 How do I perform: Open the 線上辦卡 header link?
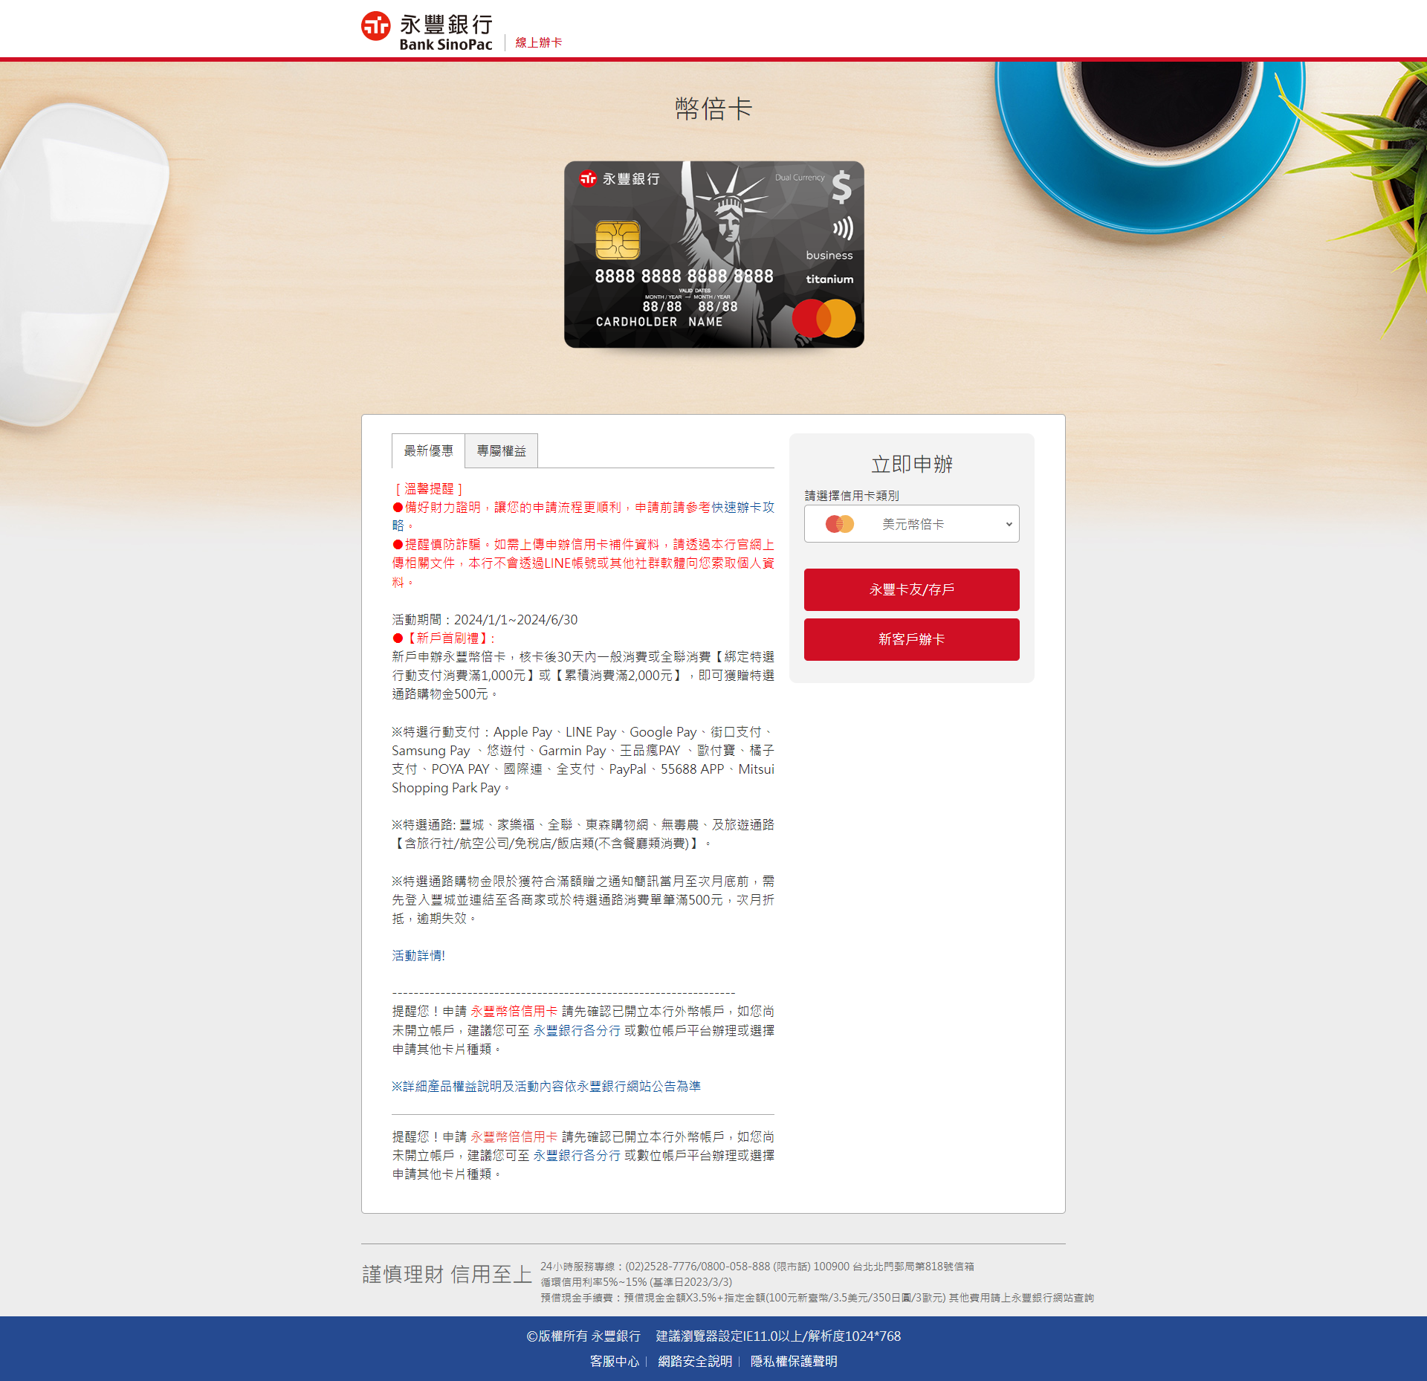pyautogui.click(x=538, y=43)
